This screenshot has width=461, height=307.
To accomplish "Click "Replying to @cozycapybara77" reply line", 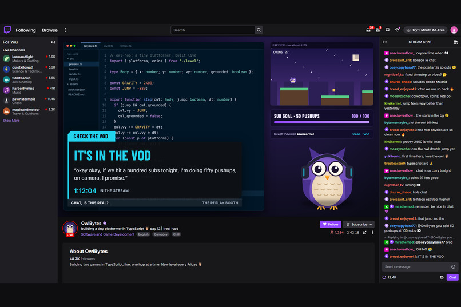I will pyautogui.click(x=421, y=237).
